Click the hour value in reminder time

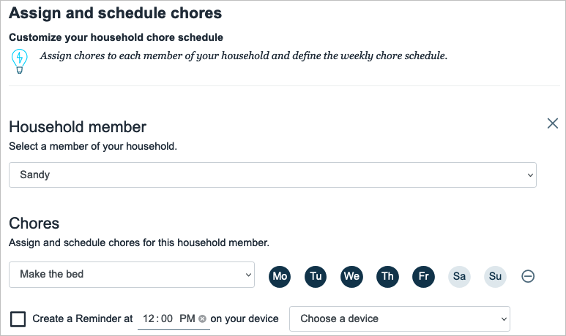click(x=149, y=318)
